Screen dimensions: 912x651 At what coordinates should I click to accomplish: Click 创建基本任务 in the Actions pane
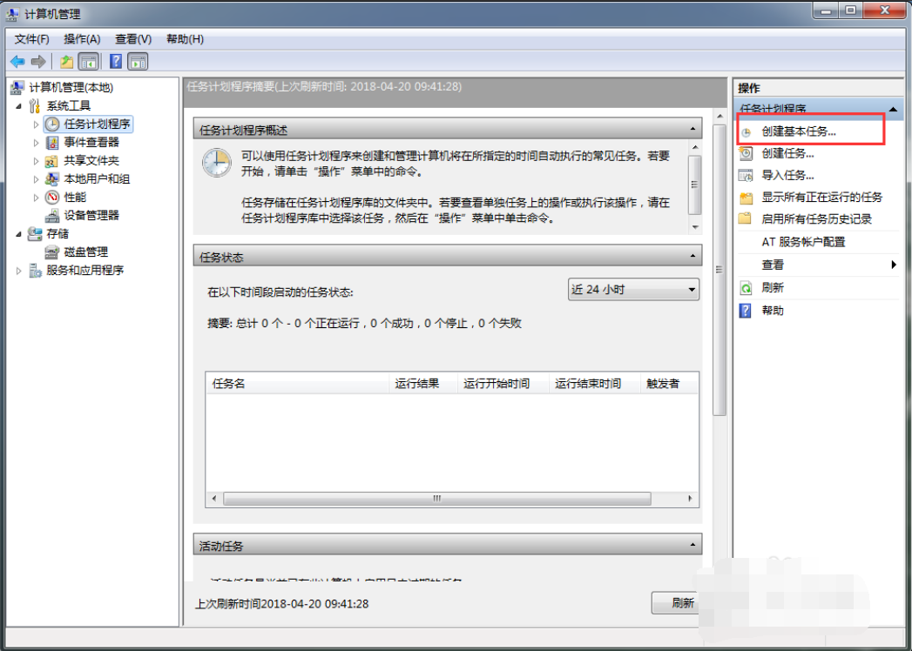[798, 131]
